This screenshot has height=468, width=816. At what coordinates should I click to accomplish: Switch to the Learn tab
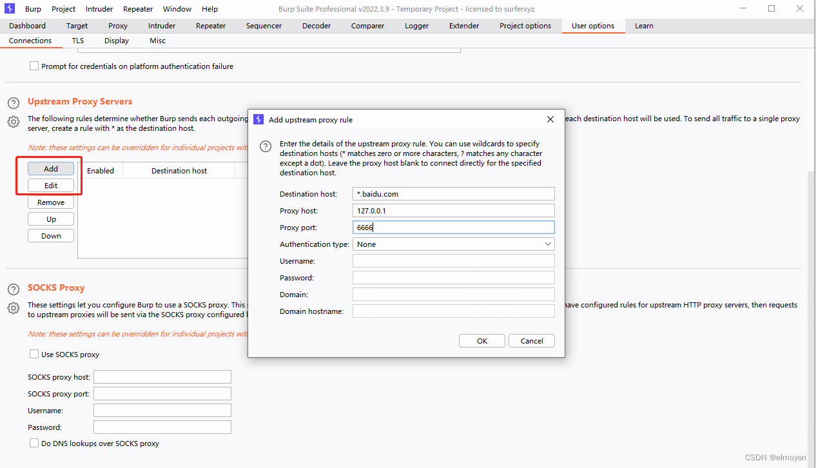click(x=644, y=26)
